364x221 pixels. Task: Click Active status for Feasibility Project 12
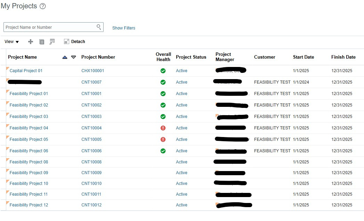click(x=181, y=205)
